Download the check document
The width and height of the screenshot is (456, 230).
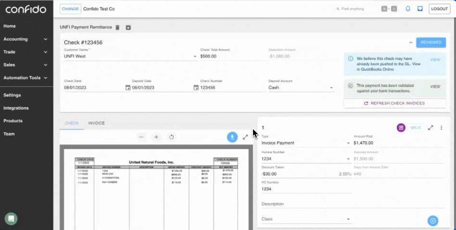232,137
